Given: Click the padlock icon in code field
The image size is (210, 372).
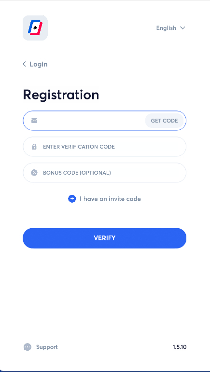Looking at the screenshot, I should (34, 147).
